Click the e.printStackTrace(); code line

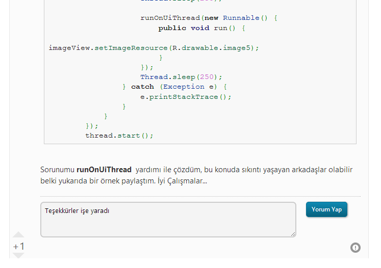click(186, 97)
